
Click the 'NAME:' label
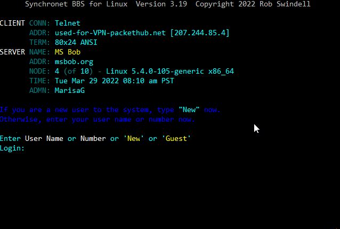pos(39,52)
